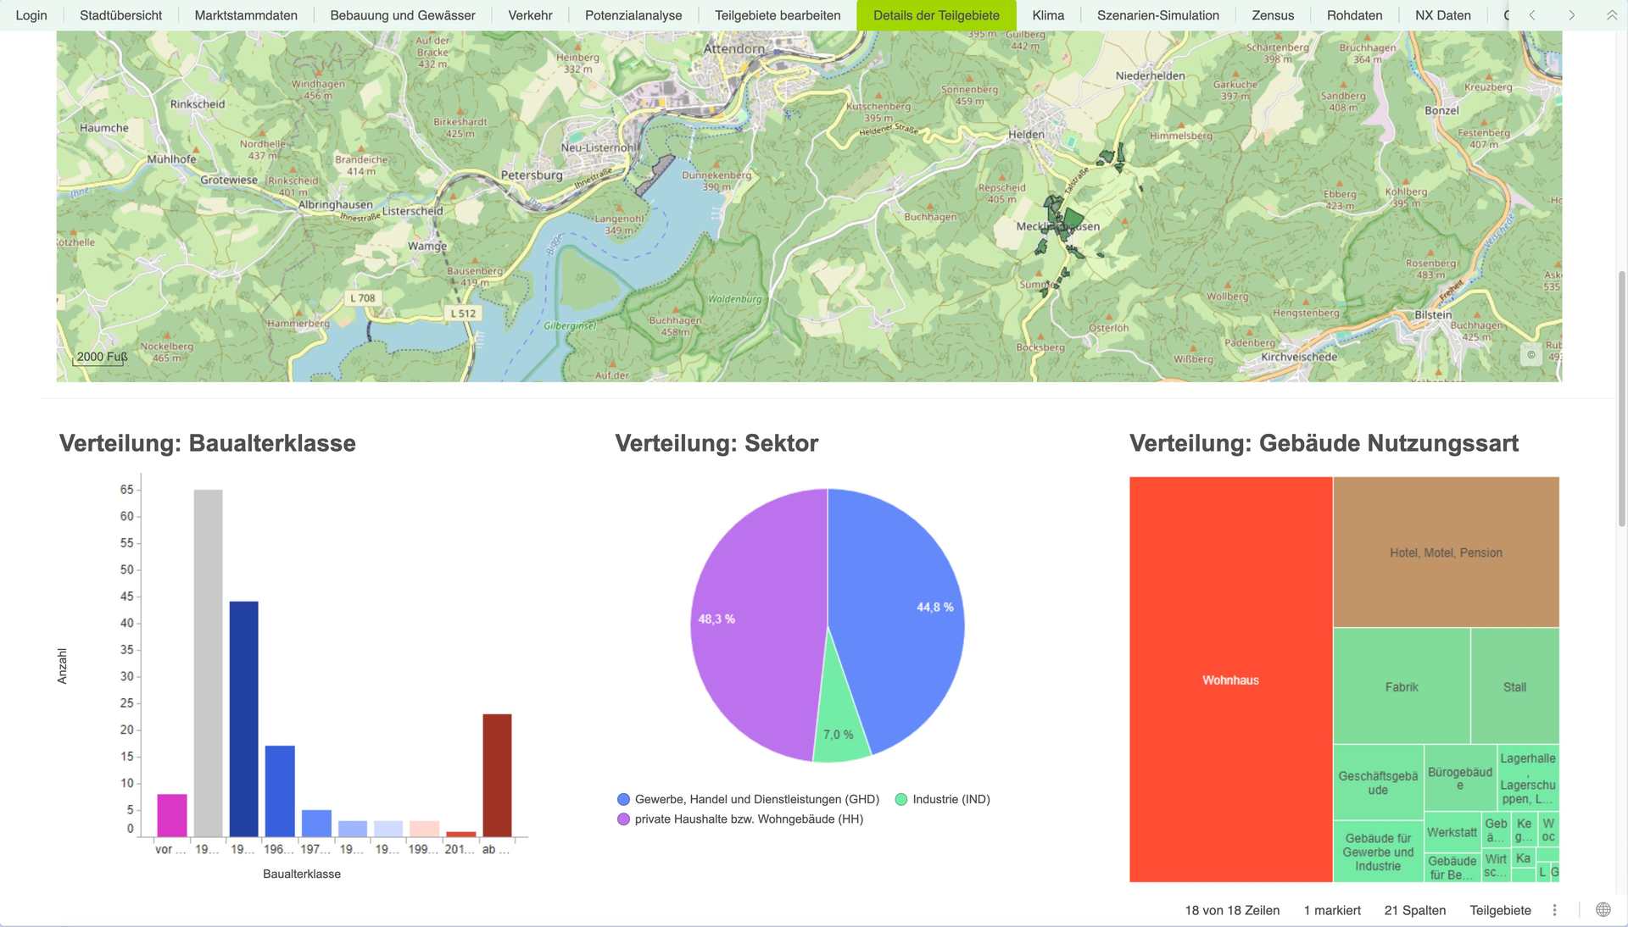This screenshot has width=1628, height=927.
Task: Click the 'Verteilung: Baualterklasse' chart title
Action: pyautogui.click(x=208, y=443)
